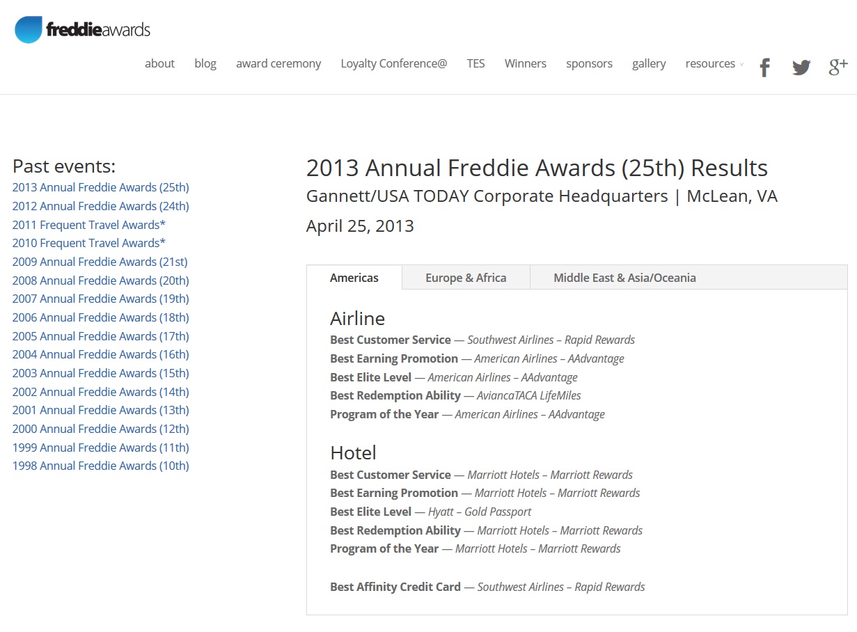Viewport: 857px width, 632px height.
Task: Open the Winners menu item
Action: [525, 63]
